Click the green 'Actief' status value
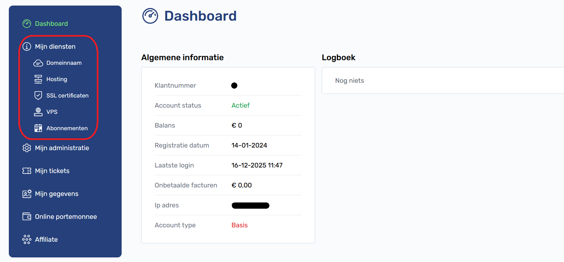This screenshot has width=564, height=262. click(x=241, y=105)
